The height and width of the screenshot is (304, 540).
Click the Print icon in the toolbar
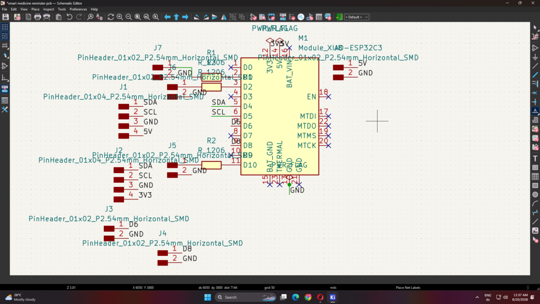tap(37, 17)
